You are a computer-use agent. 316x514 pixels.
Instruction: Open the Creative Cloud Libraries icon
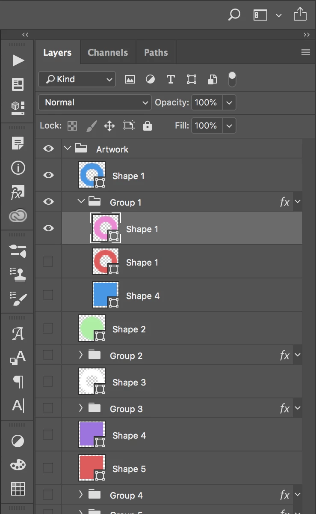tap(18, 216)
